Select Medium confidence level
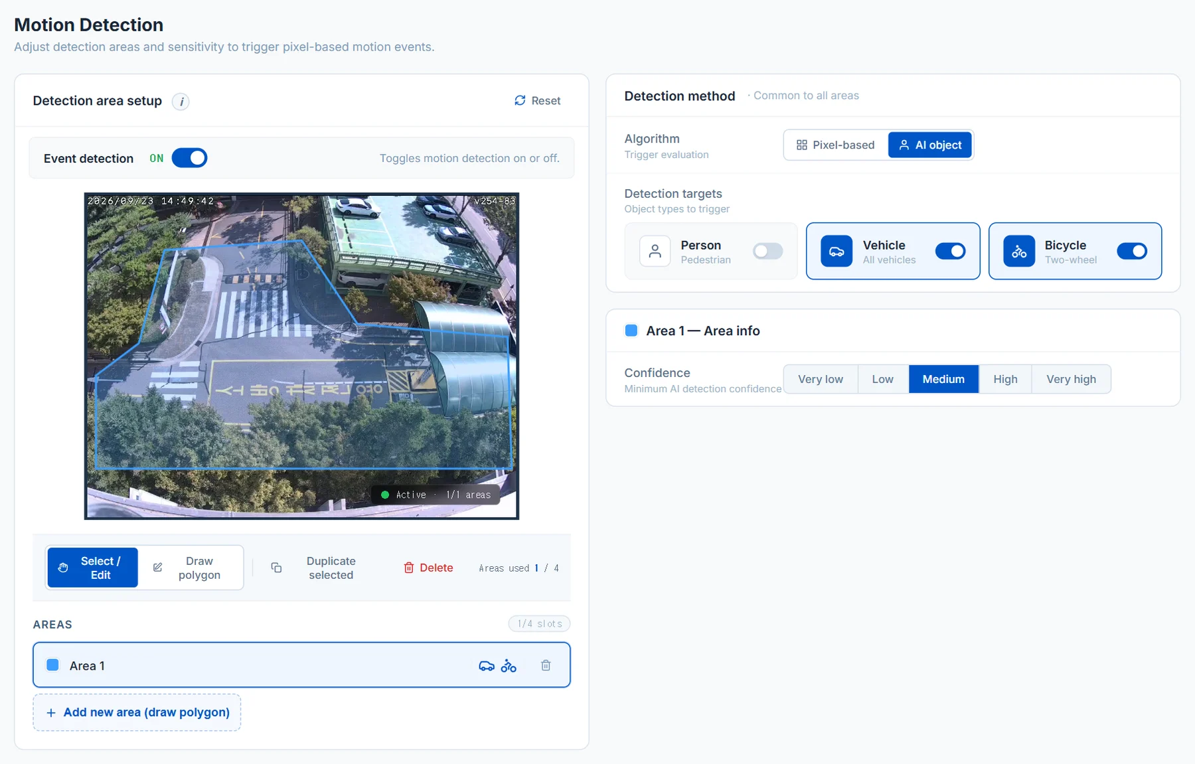The image size is (1195, 764). click(x=943, y=379)
